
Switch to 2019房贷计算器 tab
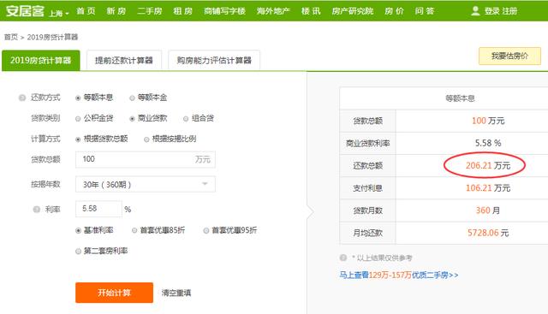click(x=41, y=61)
